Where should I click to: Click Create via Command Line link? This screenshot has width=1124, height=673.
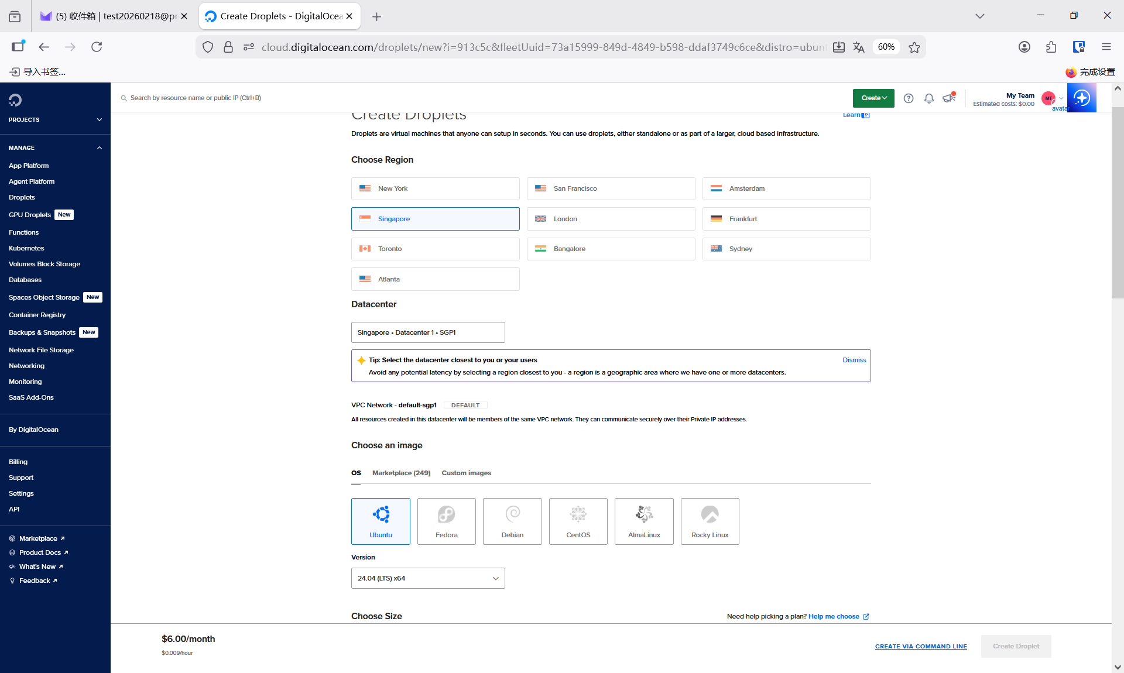tap(921, 646)
